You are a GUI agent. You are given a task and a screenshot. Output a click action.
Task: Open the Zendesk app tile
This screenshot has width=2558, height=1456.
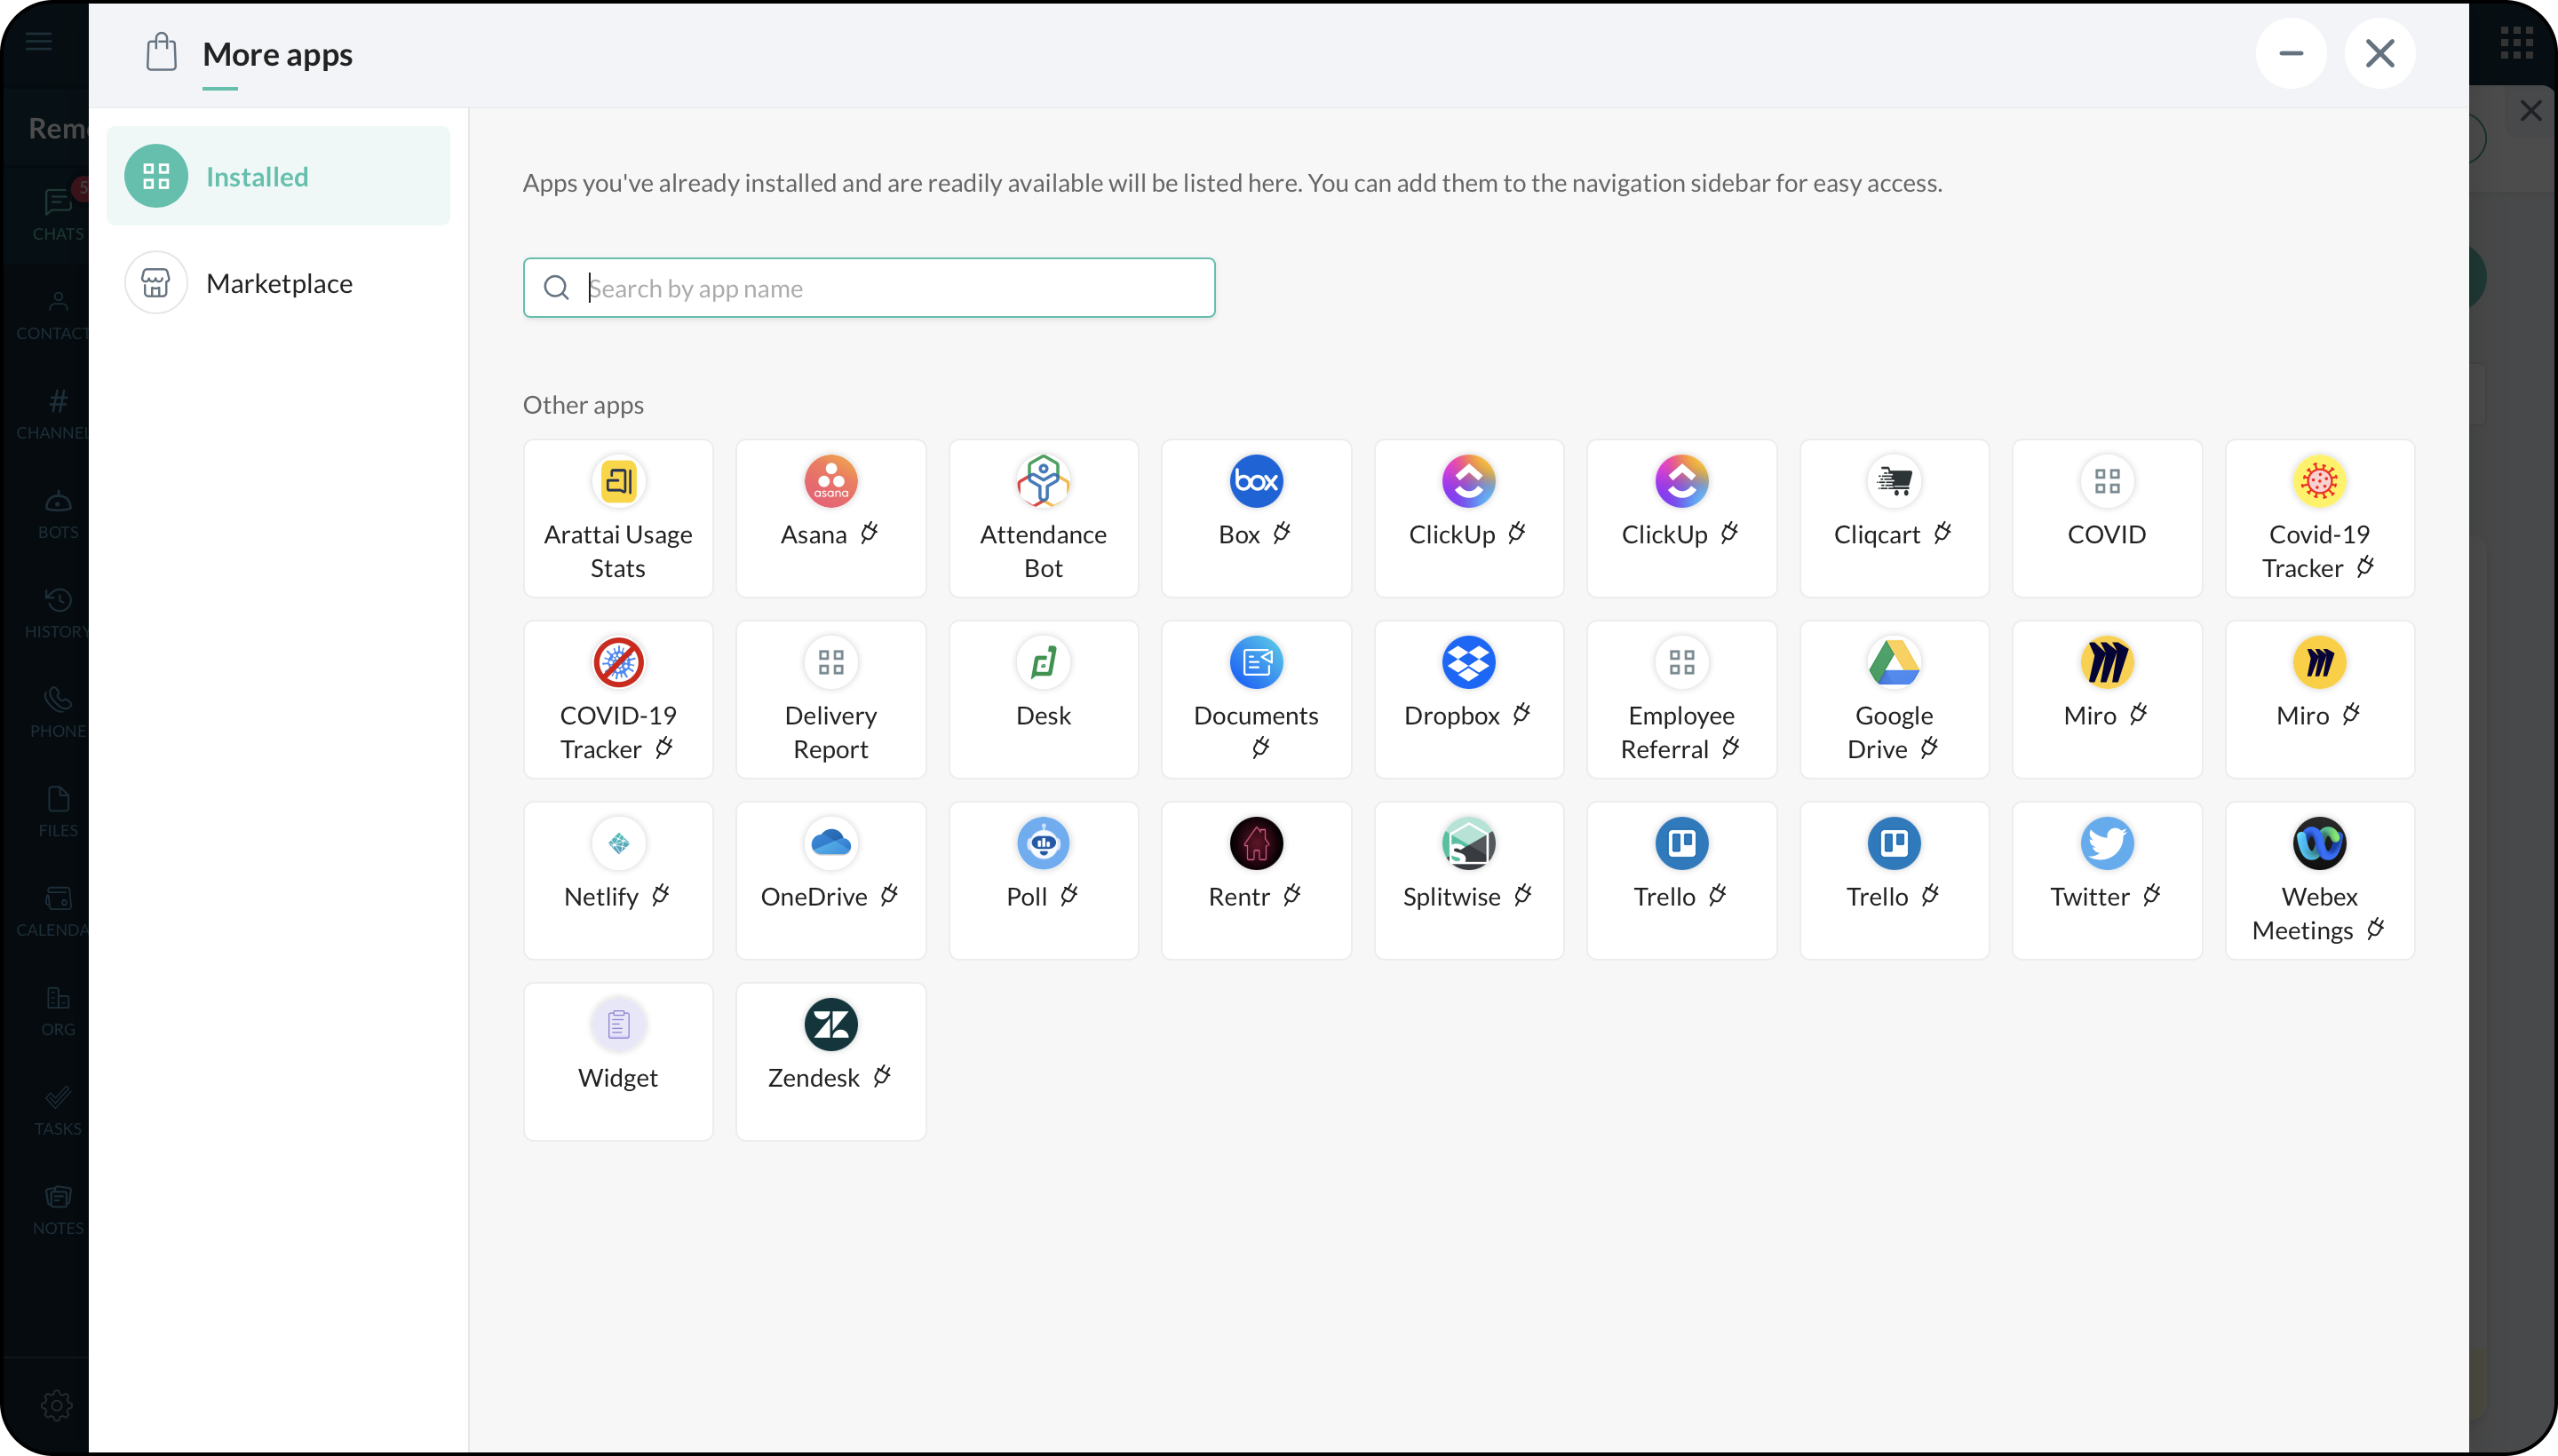(830, 1060)
